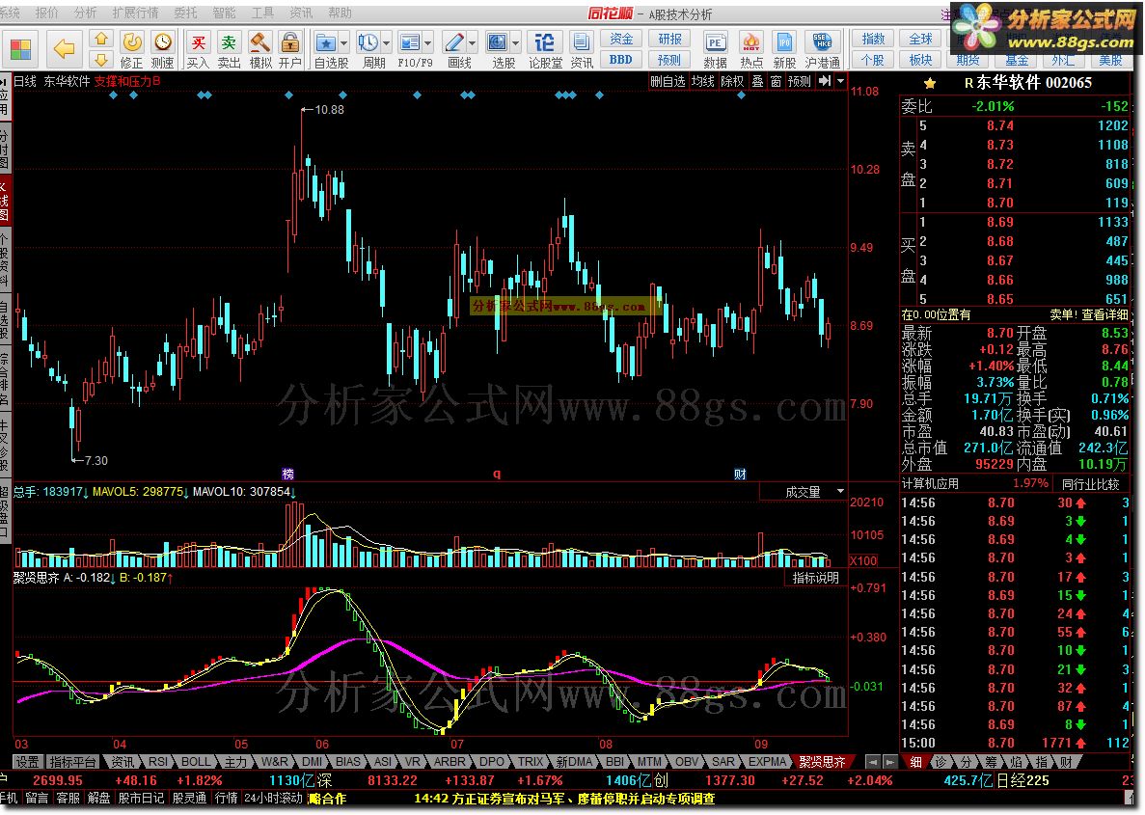Expand the 周期 period dropdown arrow

tap(386, 43)
